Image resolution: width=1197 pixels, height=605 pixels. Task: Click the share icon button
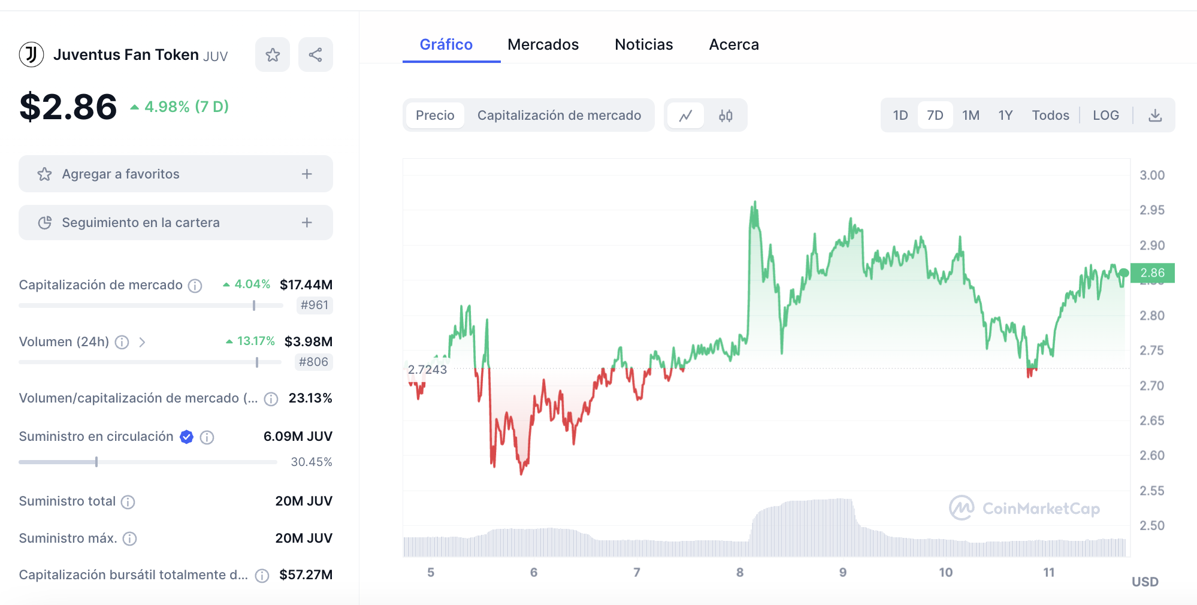[316, 55]
